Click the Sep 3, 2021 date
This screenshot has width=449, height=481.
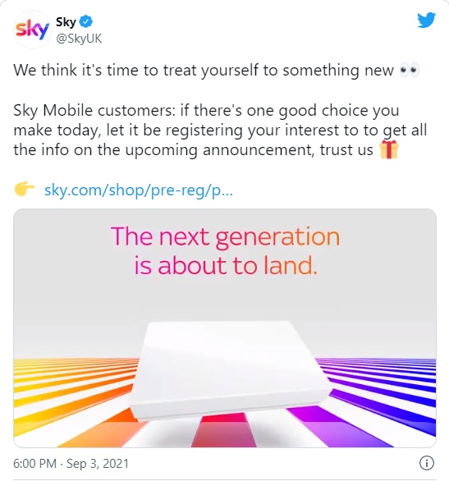pyautogui.click(x=98, y=463)
